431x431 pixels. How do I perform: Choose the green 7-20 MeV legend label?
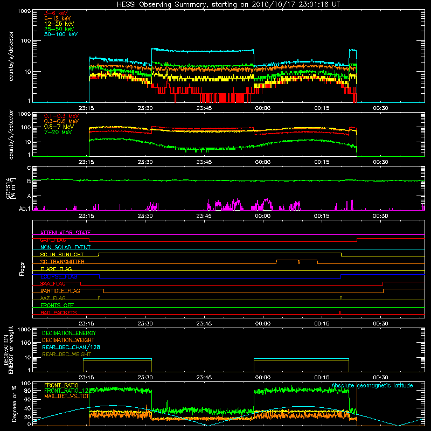point(58,132)
